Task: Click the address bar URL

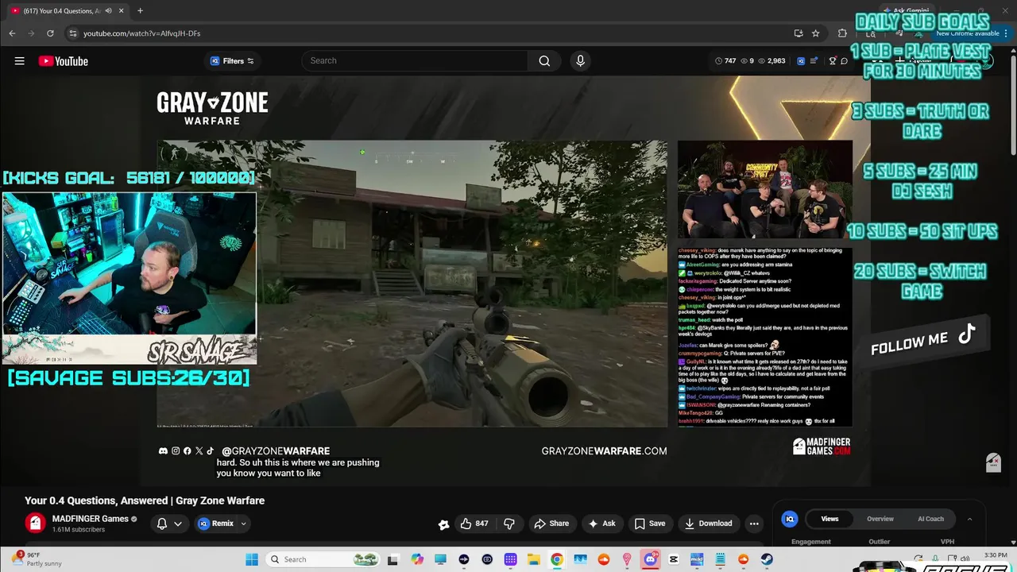Action: click(141, 33)
